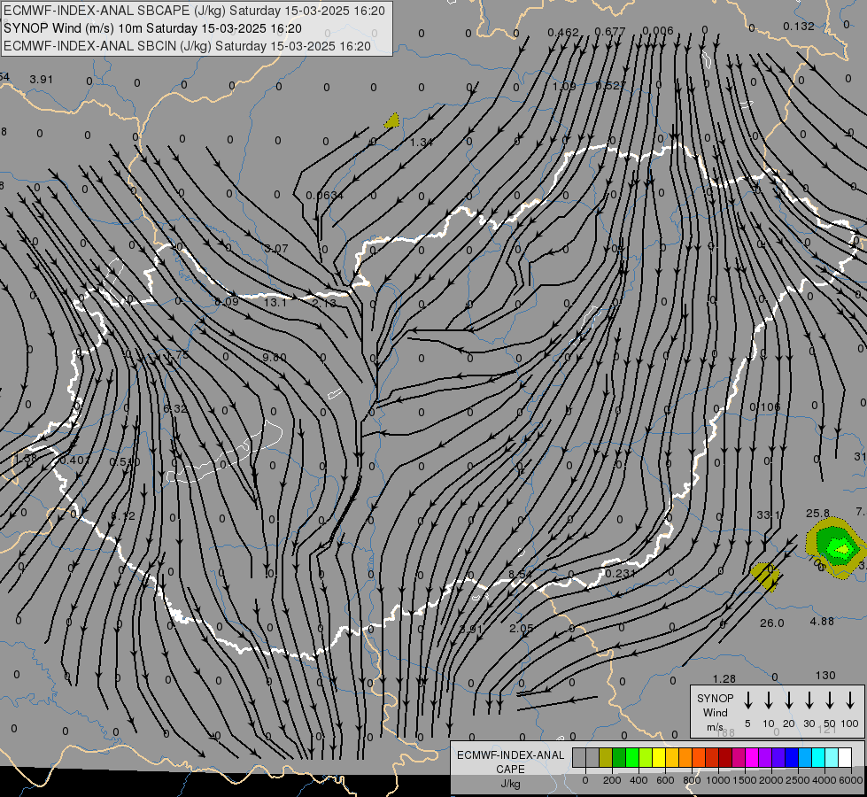Image resolution: width=867 pixels, height=797 pixels.
Task: Click the 6.32 value on the map
Action: tap(175, 409)
